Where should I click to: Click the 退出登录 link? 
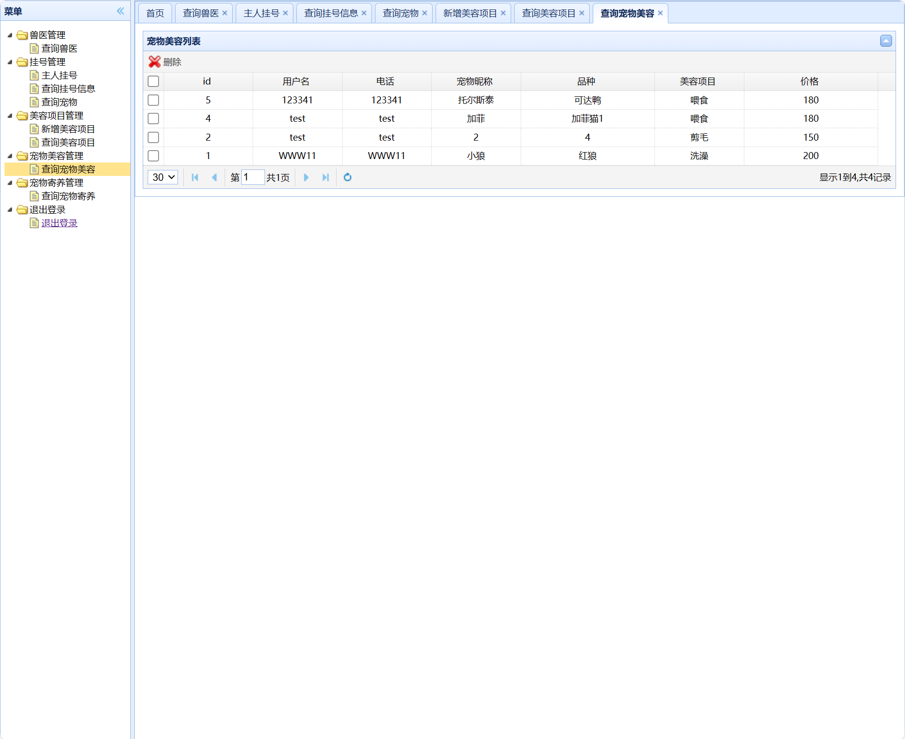point(59,223)
